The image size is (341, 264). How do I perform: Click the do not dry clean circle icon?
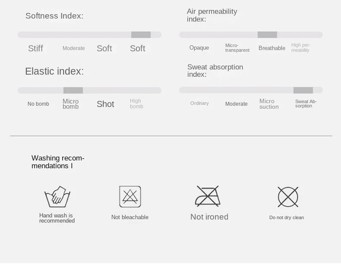[288, 197]
